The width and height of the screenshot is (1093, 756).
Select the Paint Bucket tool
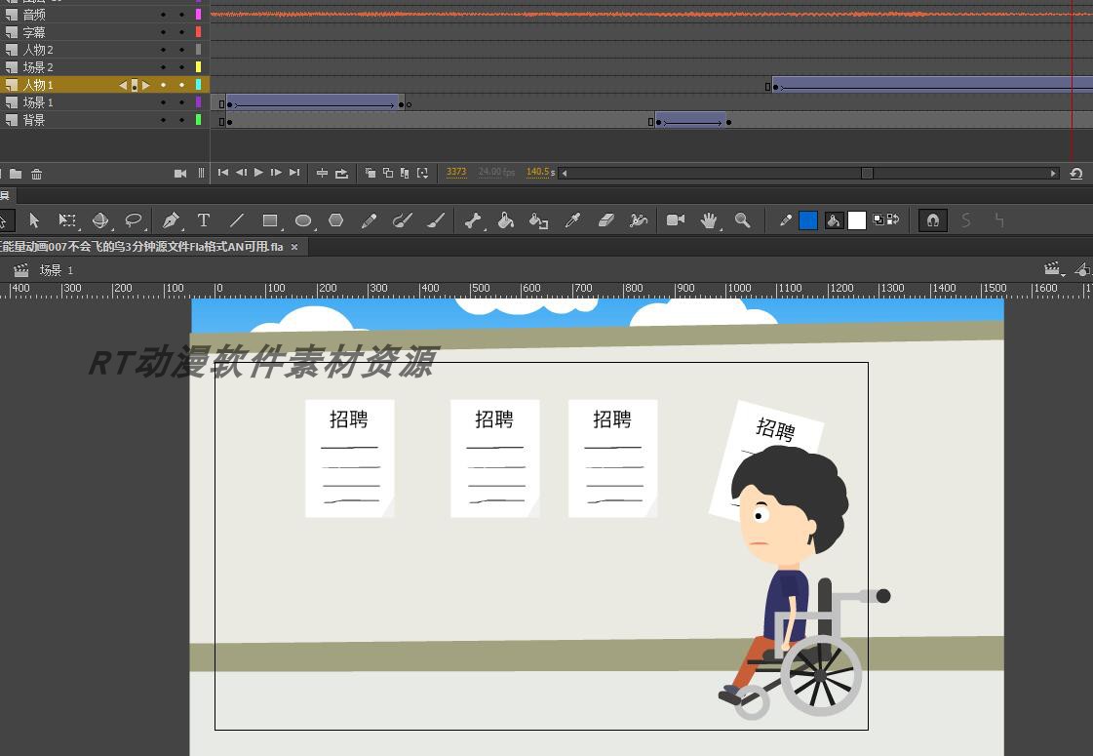[x=505, y=220]
